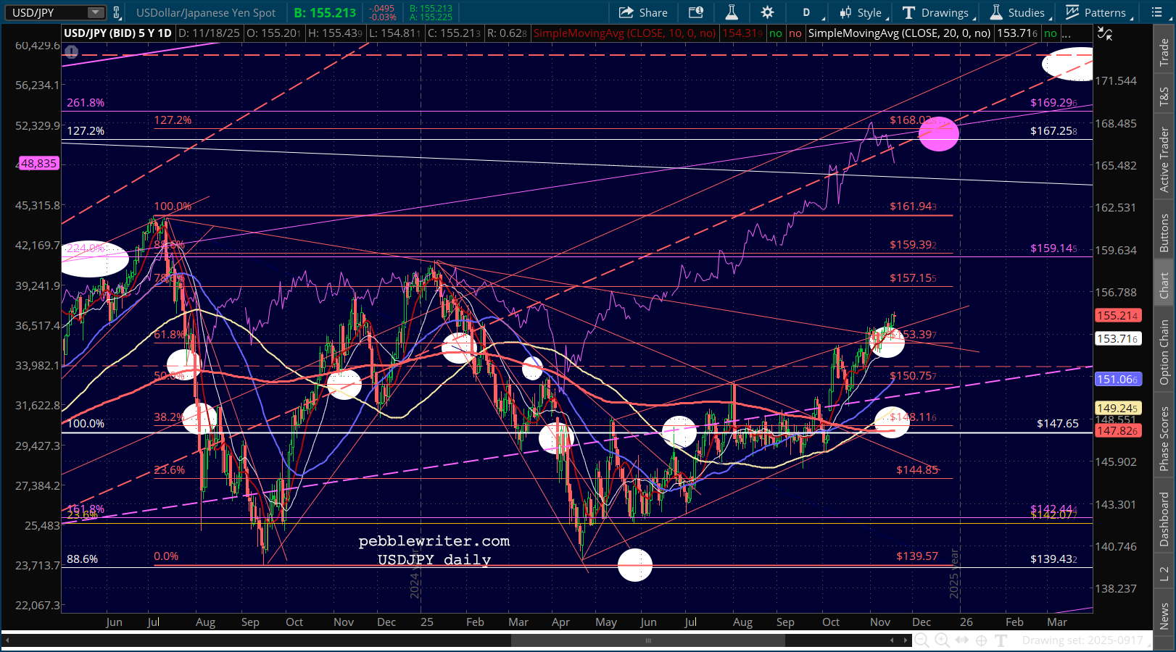Open the Studies menu
Viewport: 1176px width, 652px height.
[x=1019, y=12]
